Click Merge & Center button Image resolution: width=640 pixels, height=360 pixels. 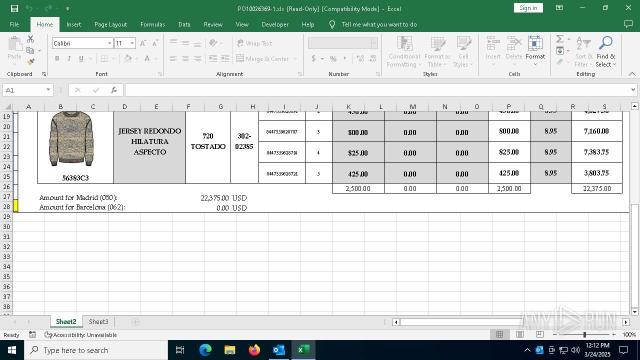[x=263, y=58]
